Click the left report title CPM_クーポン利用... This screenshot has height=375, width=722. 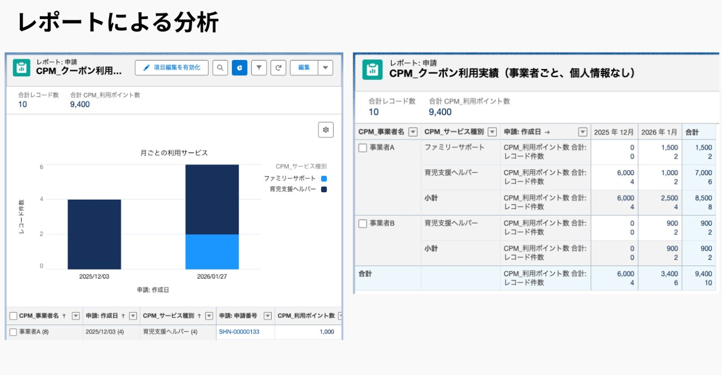[79, 71]
